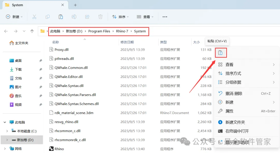Collapse the 此电脑 tree node
The width and height of the screenshot is (280, 153).
[x=5, y=122]
